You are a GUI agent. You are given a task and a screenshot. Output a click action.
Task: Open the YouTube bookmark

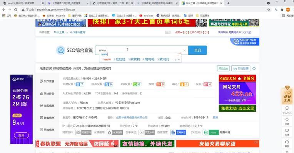(x=147, y=16)
